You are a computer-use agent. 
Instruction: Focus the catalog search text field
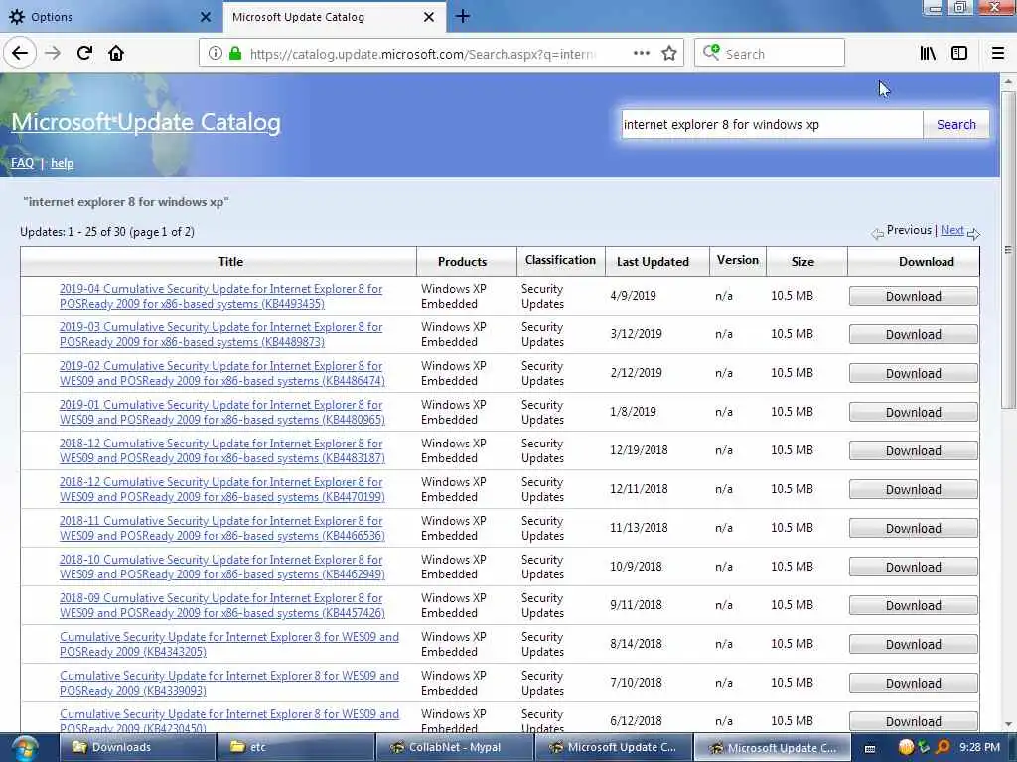click(771, 124)
